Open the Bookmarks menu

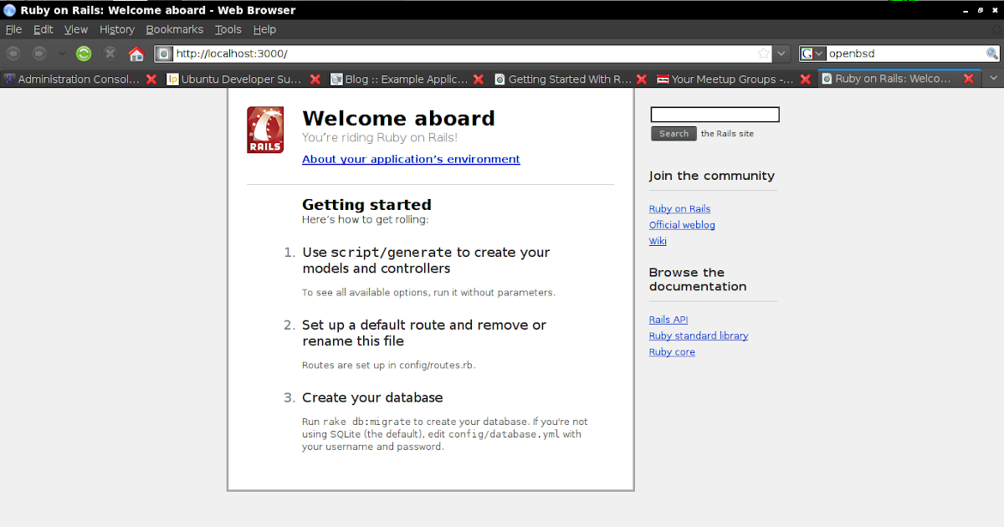click(174, 29)
